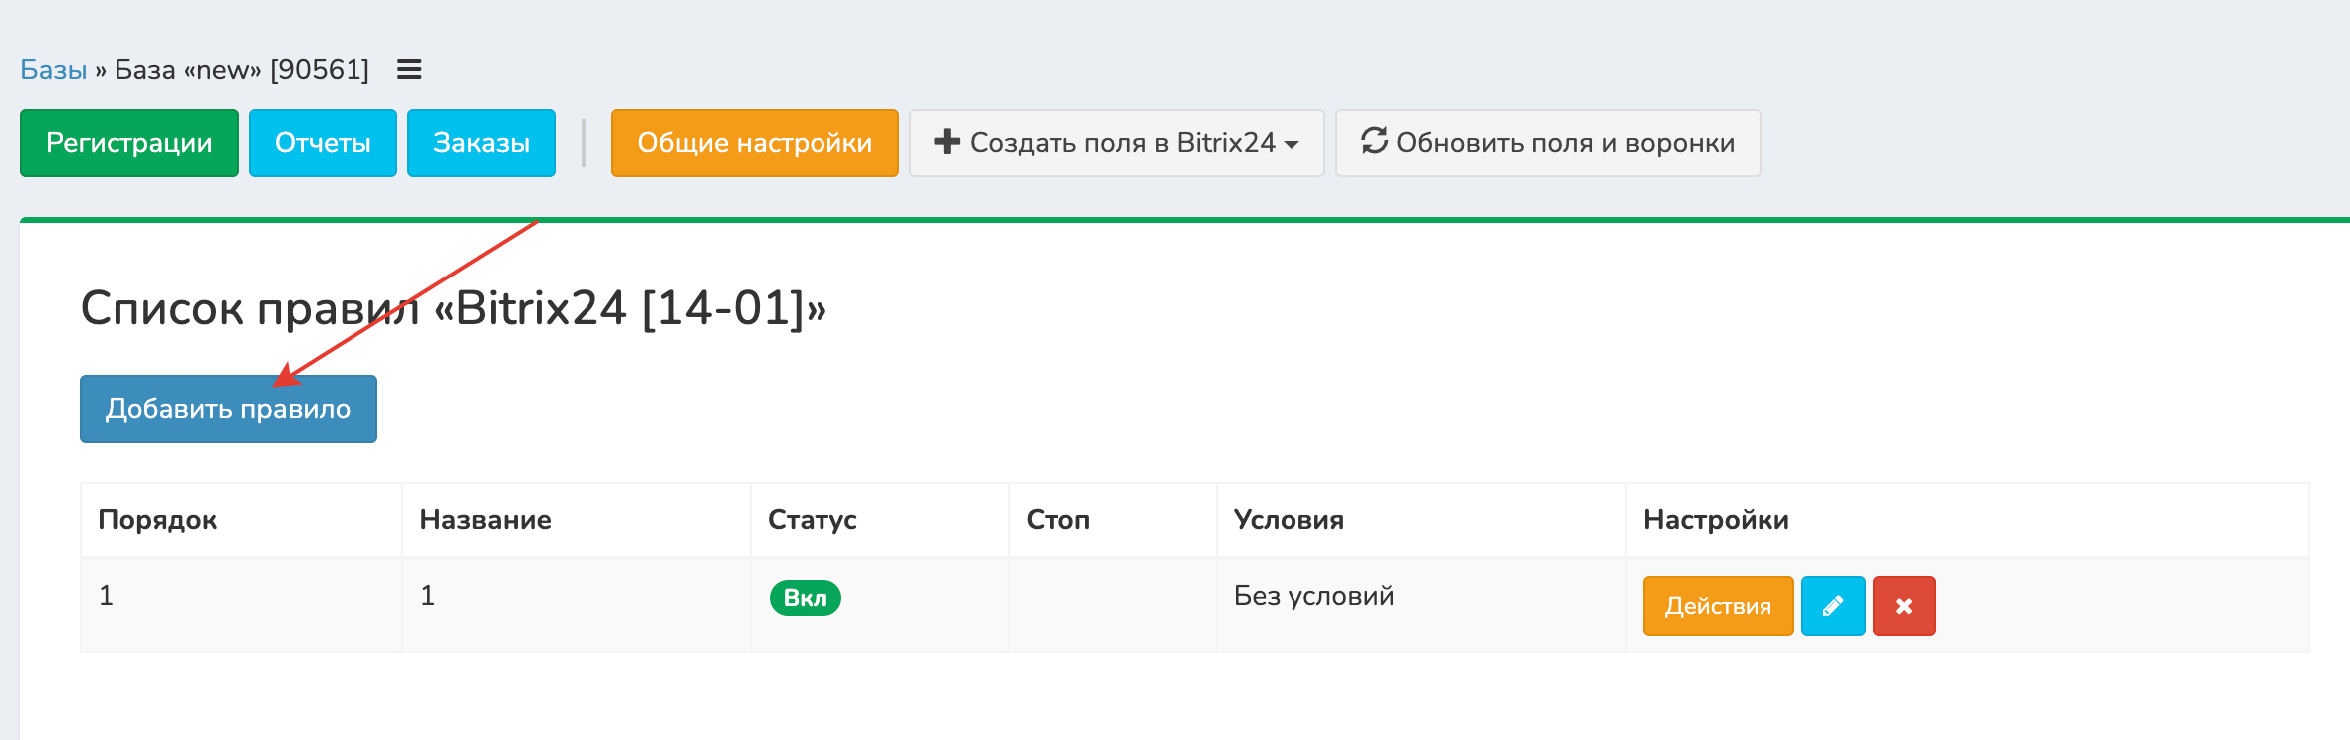This screenshot has width=2350, height=740.
Task: Select the Условия column header
Action: click(x=1289, y=520)
